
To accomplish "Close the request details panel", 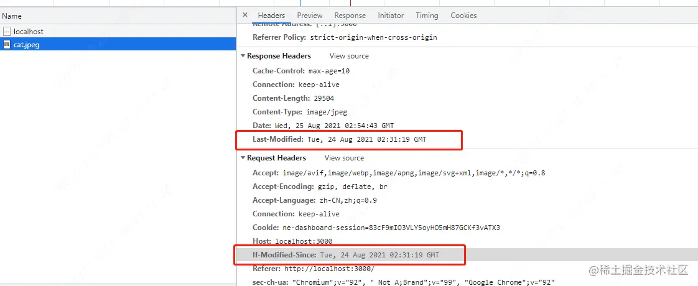I will tap(245, 15).
